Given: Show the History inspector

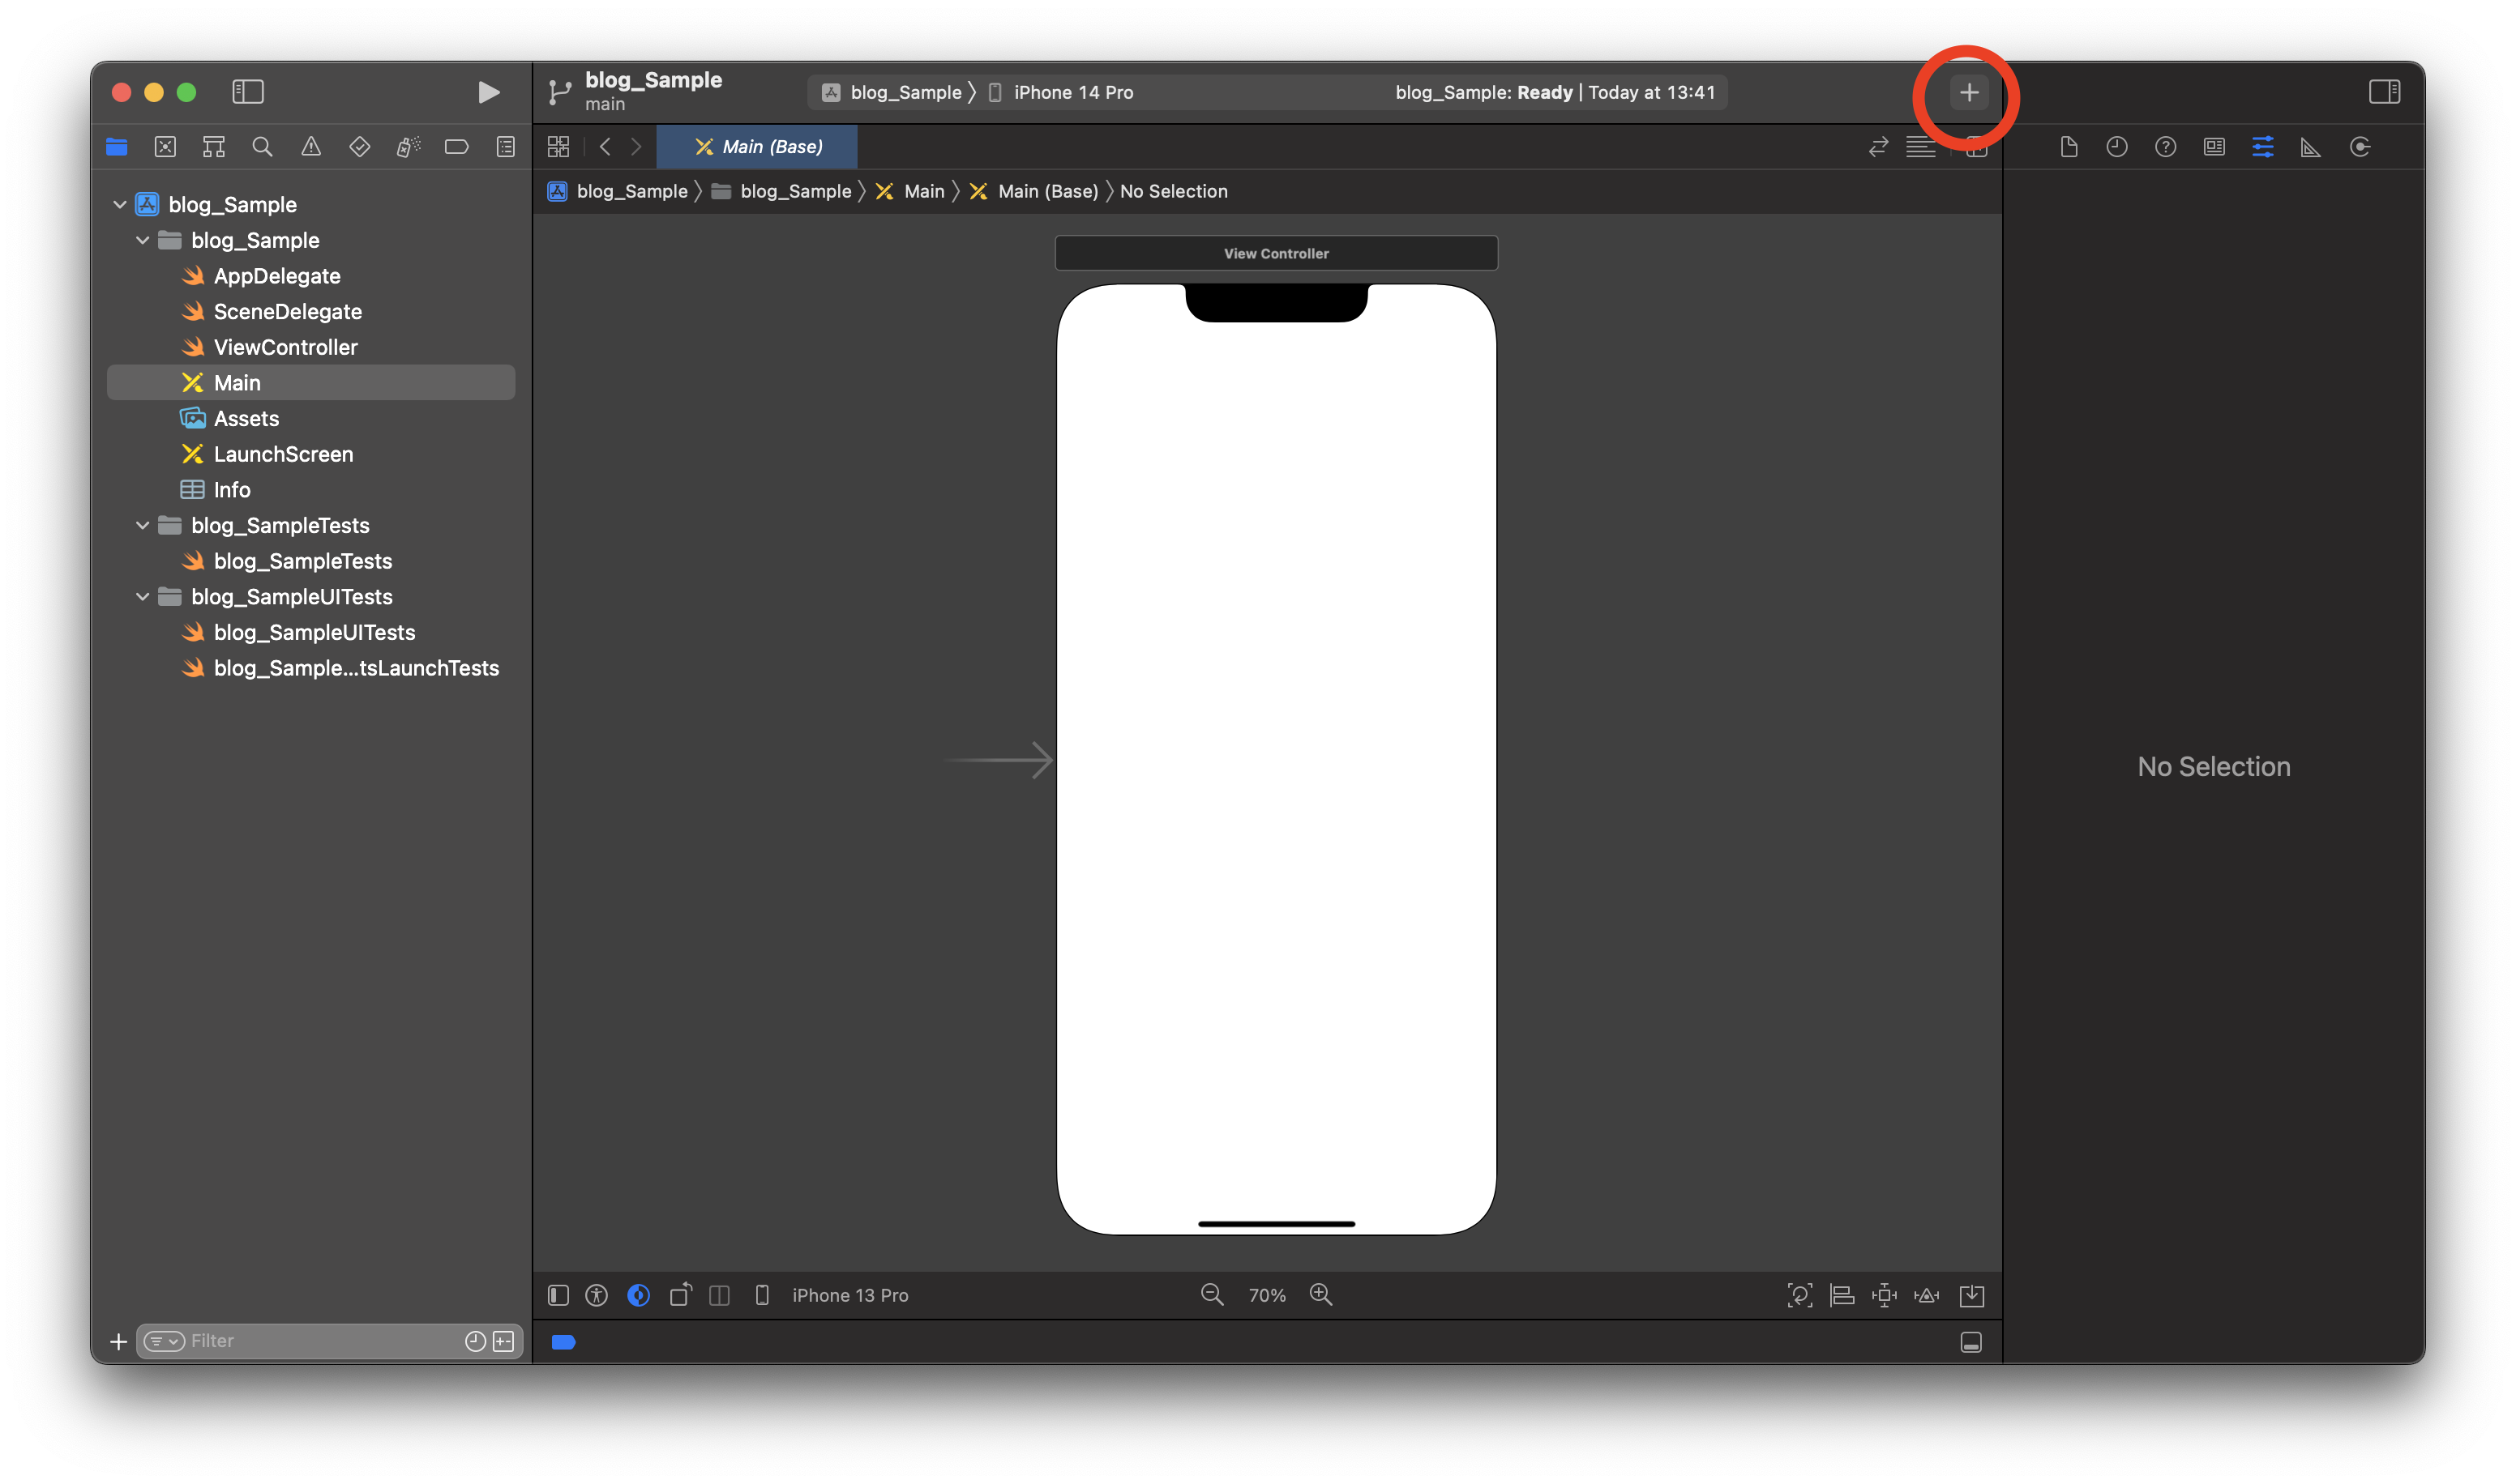Looking at the screenshot, I should click(x=2117, y=147).
